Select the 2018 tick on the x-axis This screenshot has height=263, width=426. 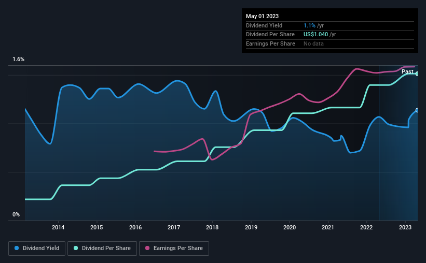click(x=212, y=227)
